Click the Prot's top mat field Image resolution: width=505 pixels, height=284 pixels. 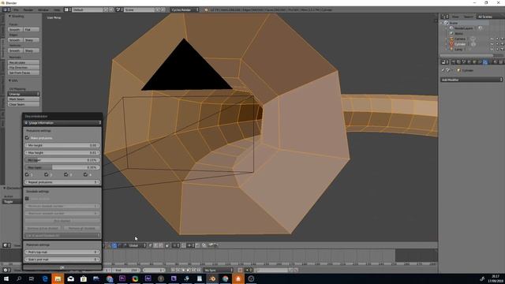62,252
